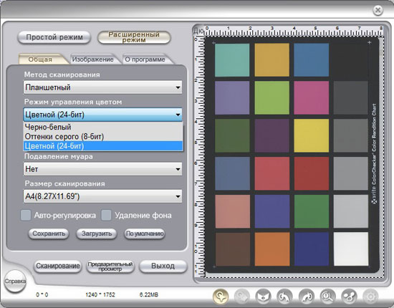Click the two-circle linked dots icon
The height and width of the screenshot is (308, 394).
[x=350, y=297]
